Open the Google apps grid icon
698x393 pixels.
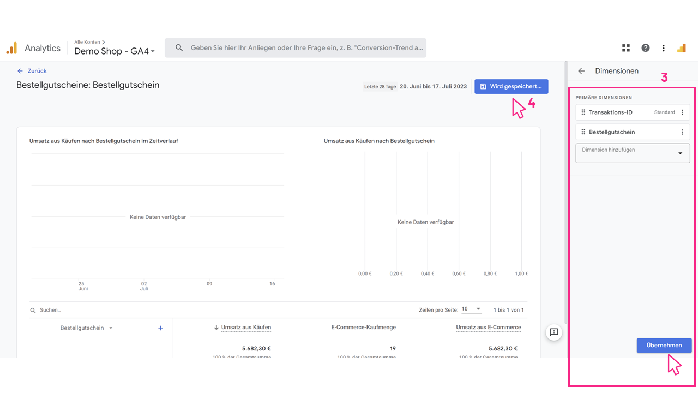tap(626, 48)
